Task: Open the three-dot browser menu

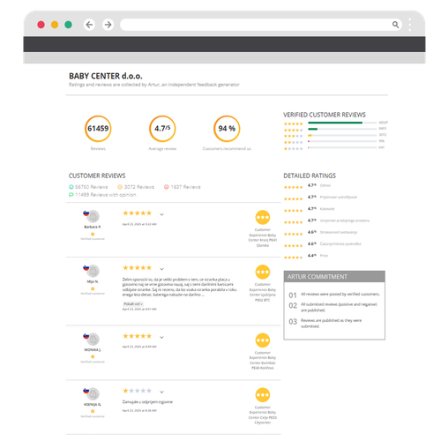Action: point(410,25)
